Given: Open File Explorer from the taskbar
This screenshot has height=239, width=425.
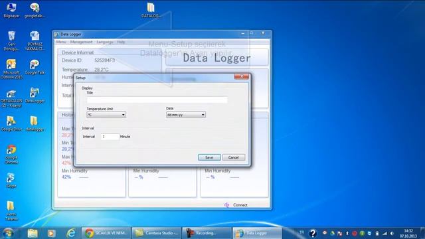Looking at the screenshot, I should tap(33, 233).
